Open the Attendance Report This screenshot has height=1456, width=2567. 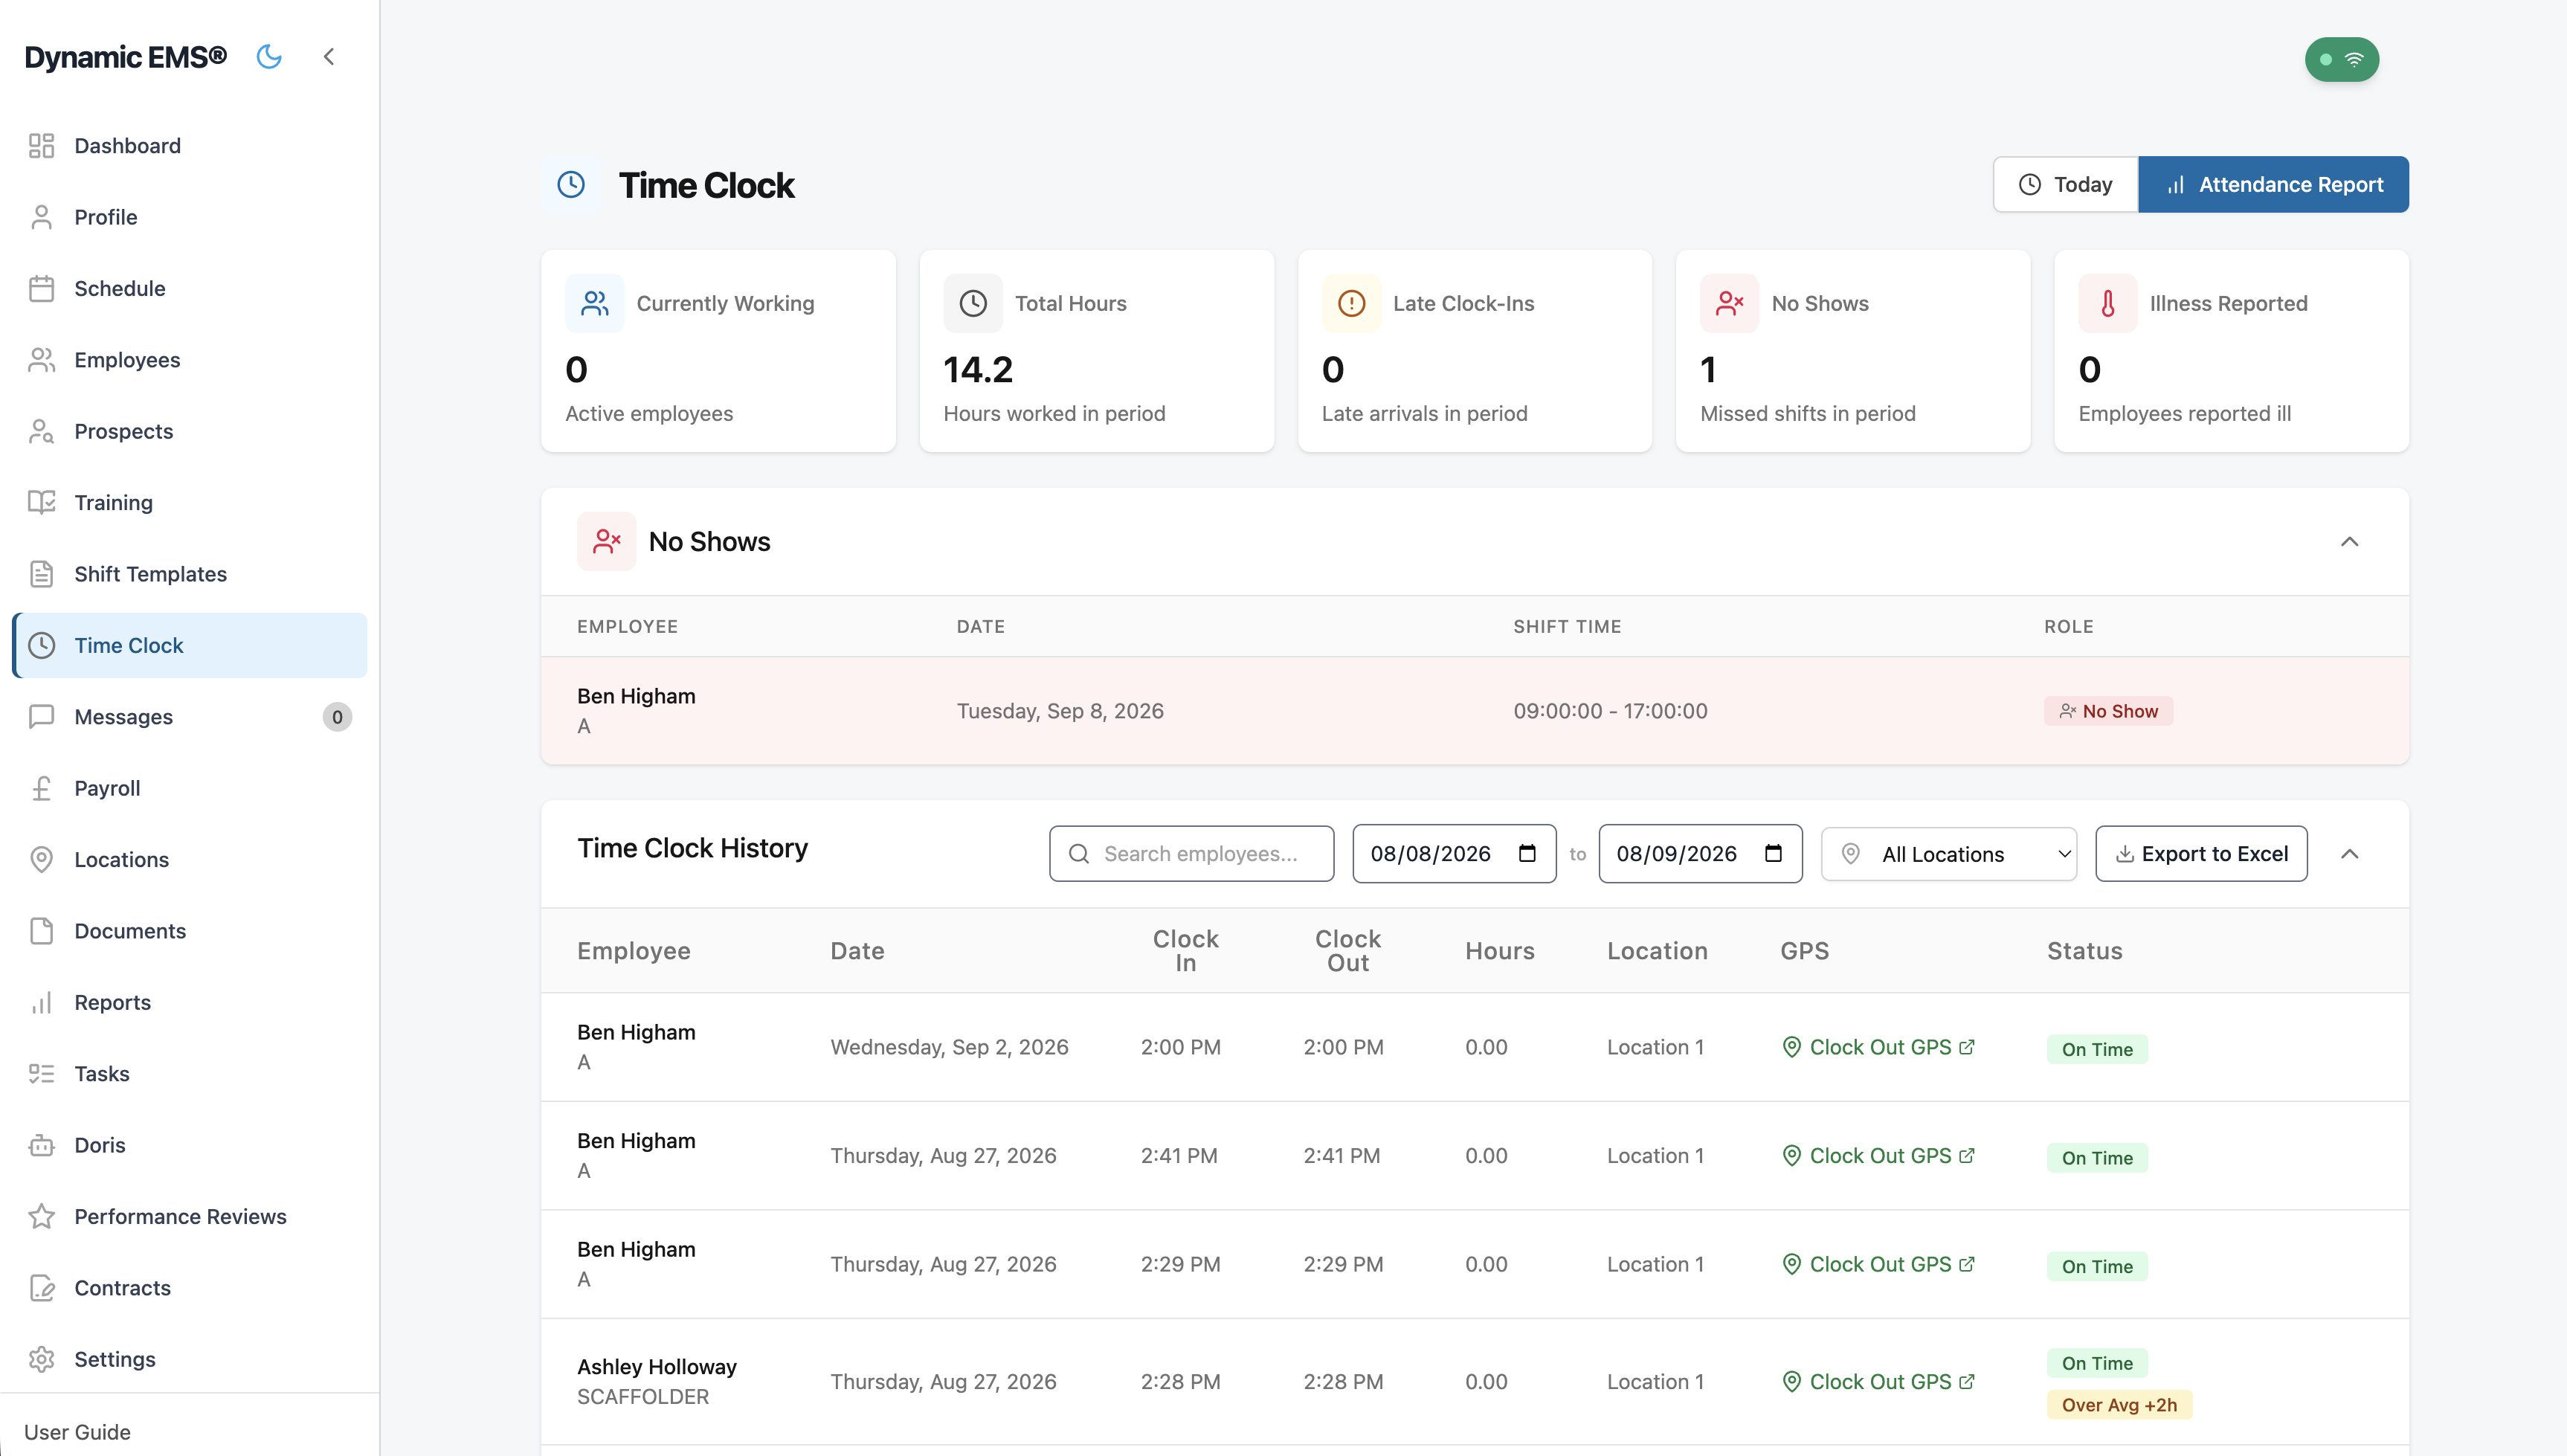point(2273,184)
